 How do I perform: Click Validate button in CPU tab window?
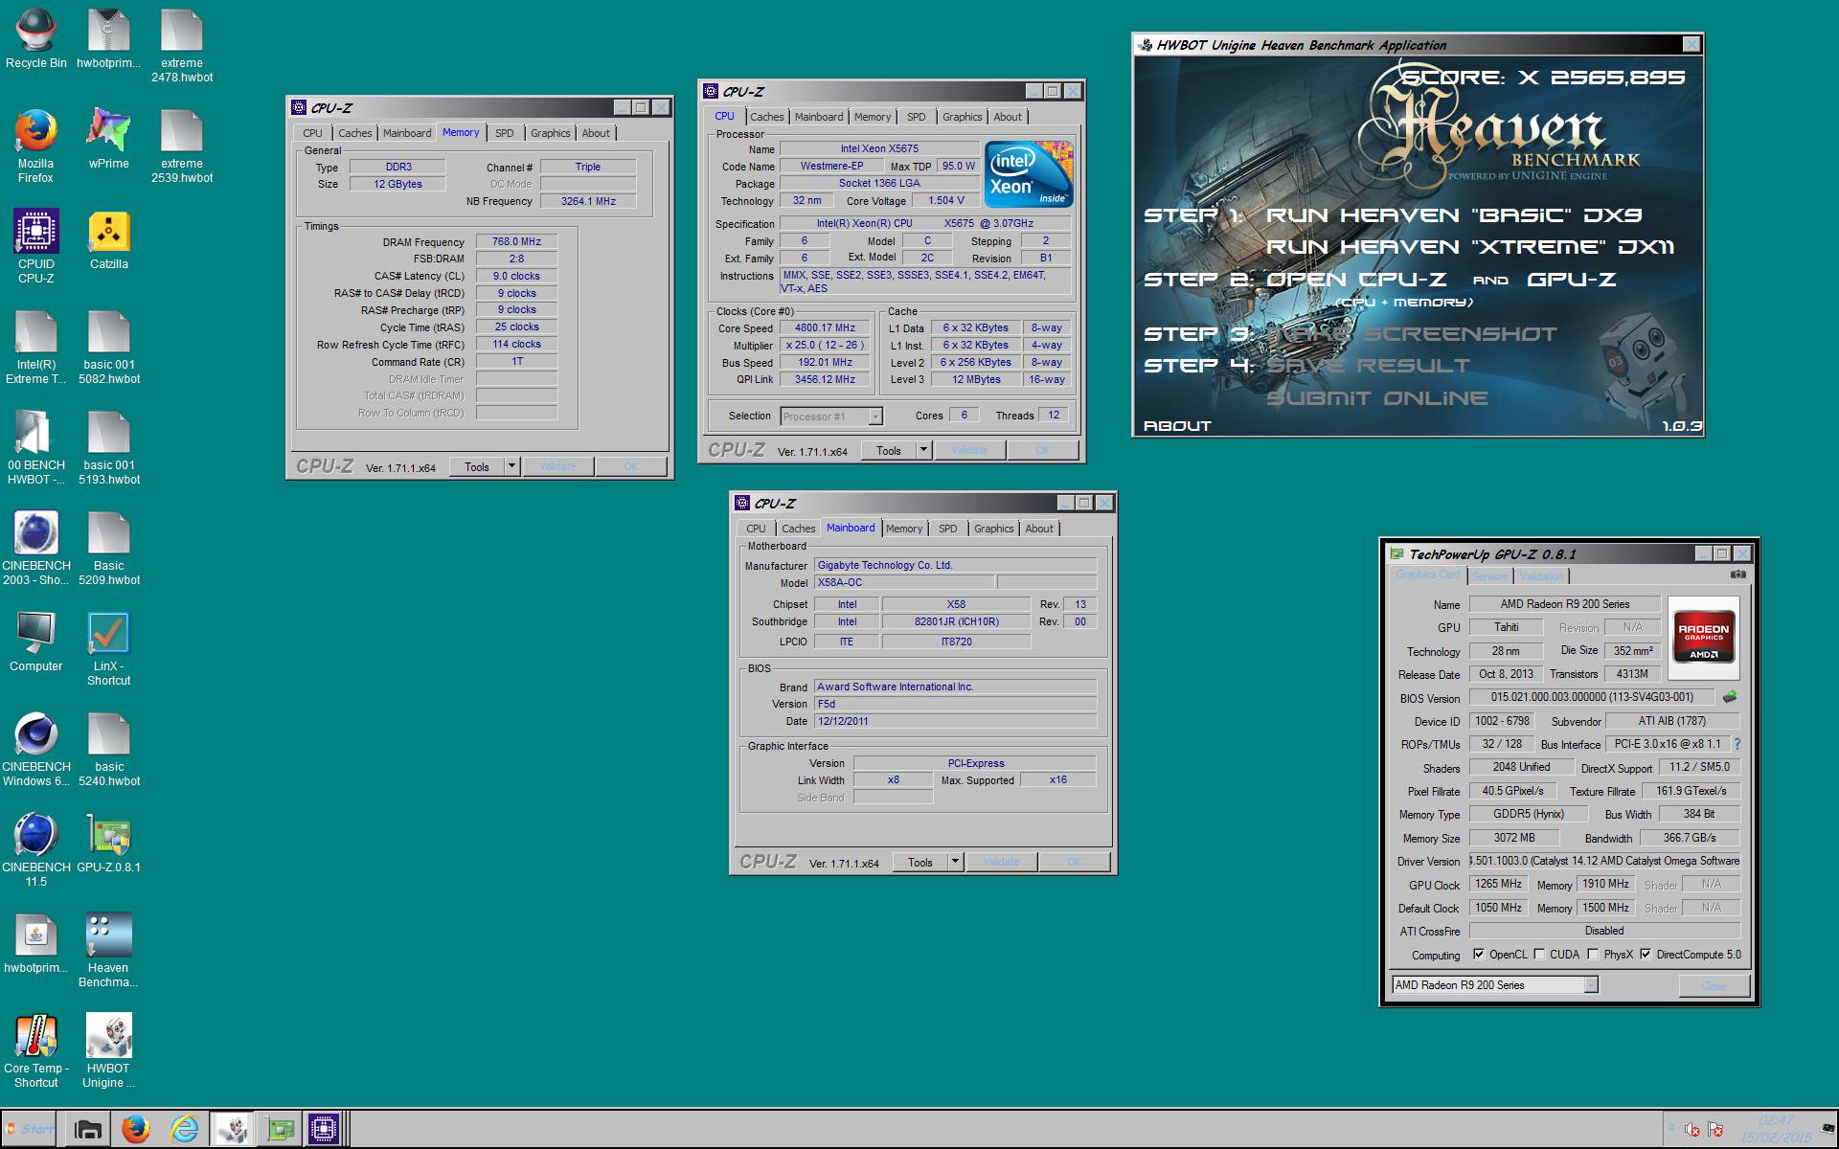[969, 450]
